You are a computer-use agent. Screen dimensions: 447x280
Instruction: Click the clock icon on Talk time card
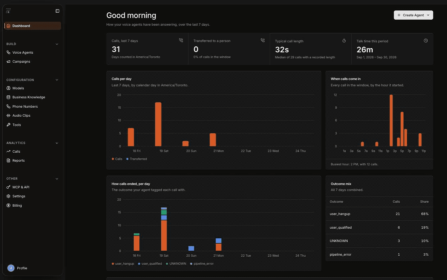(426, 41)
